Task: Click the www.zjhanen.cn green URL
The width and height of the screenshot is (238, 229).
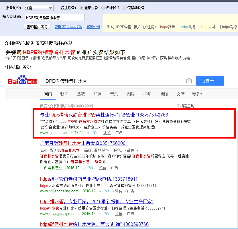Action: (53, 133)
